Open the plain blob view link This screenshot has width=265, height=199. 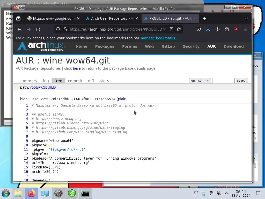[x=122, y=99]
